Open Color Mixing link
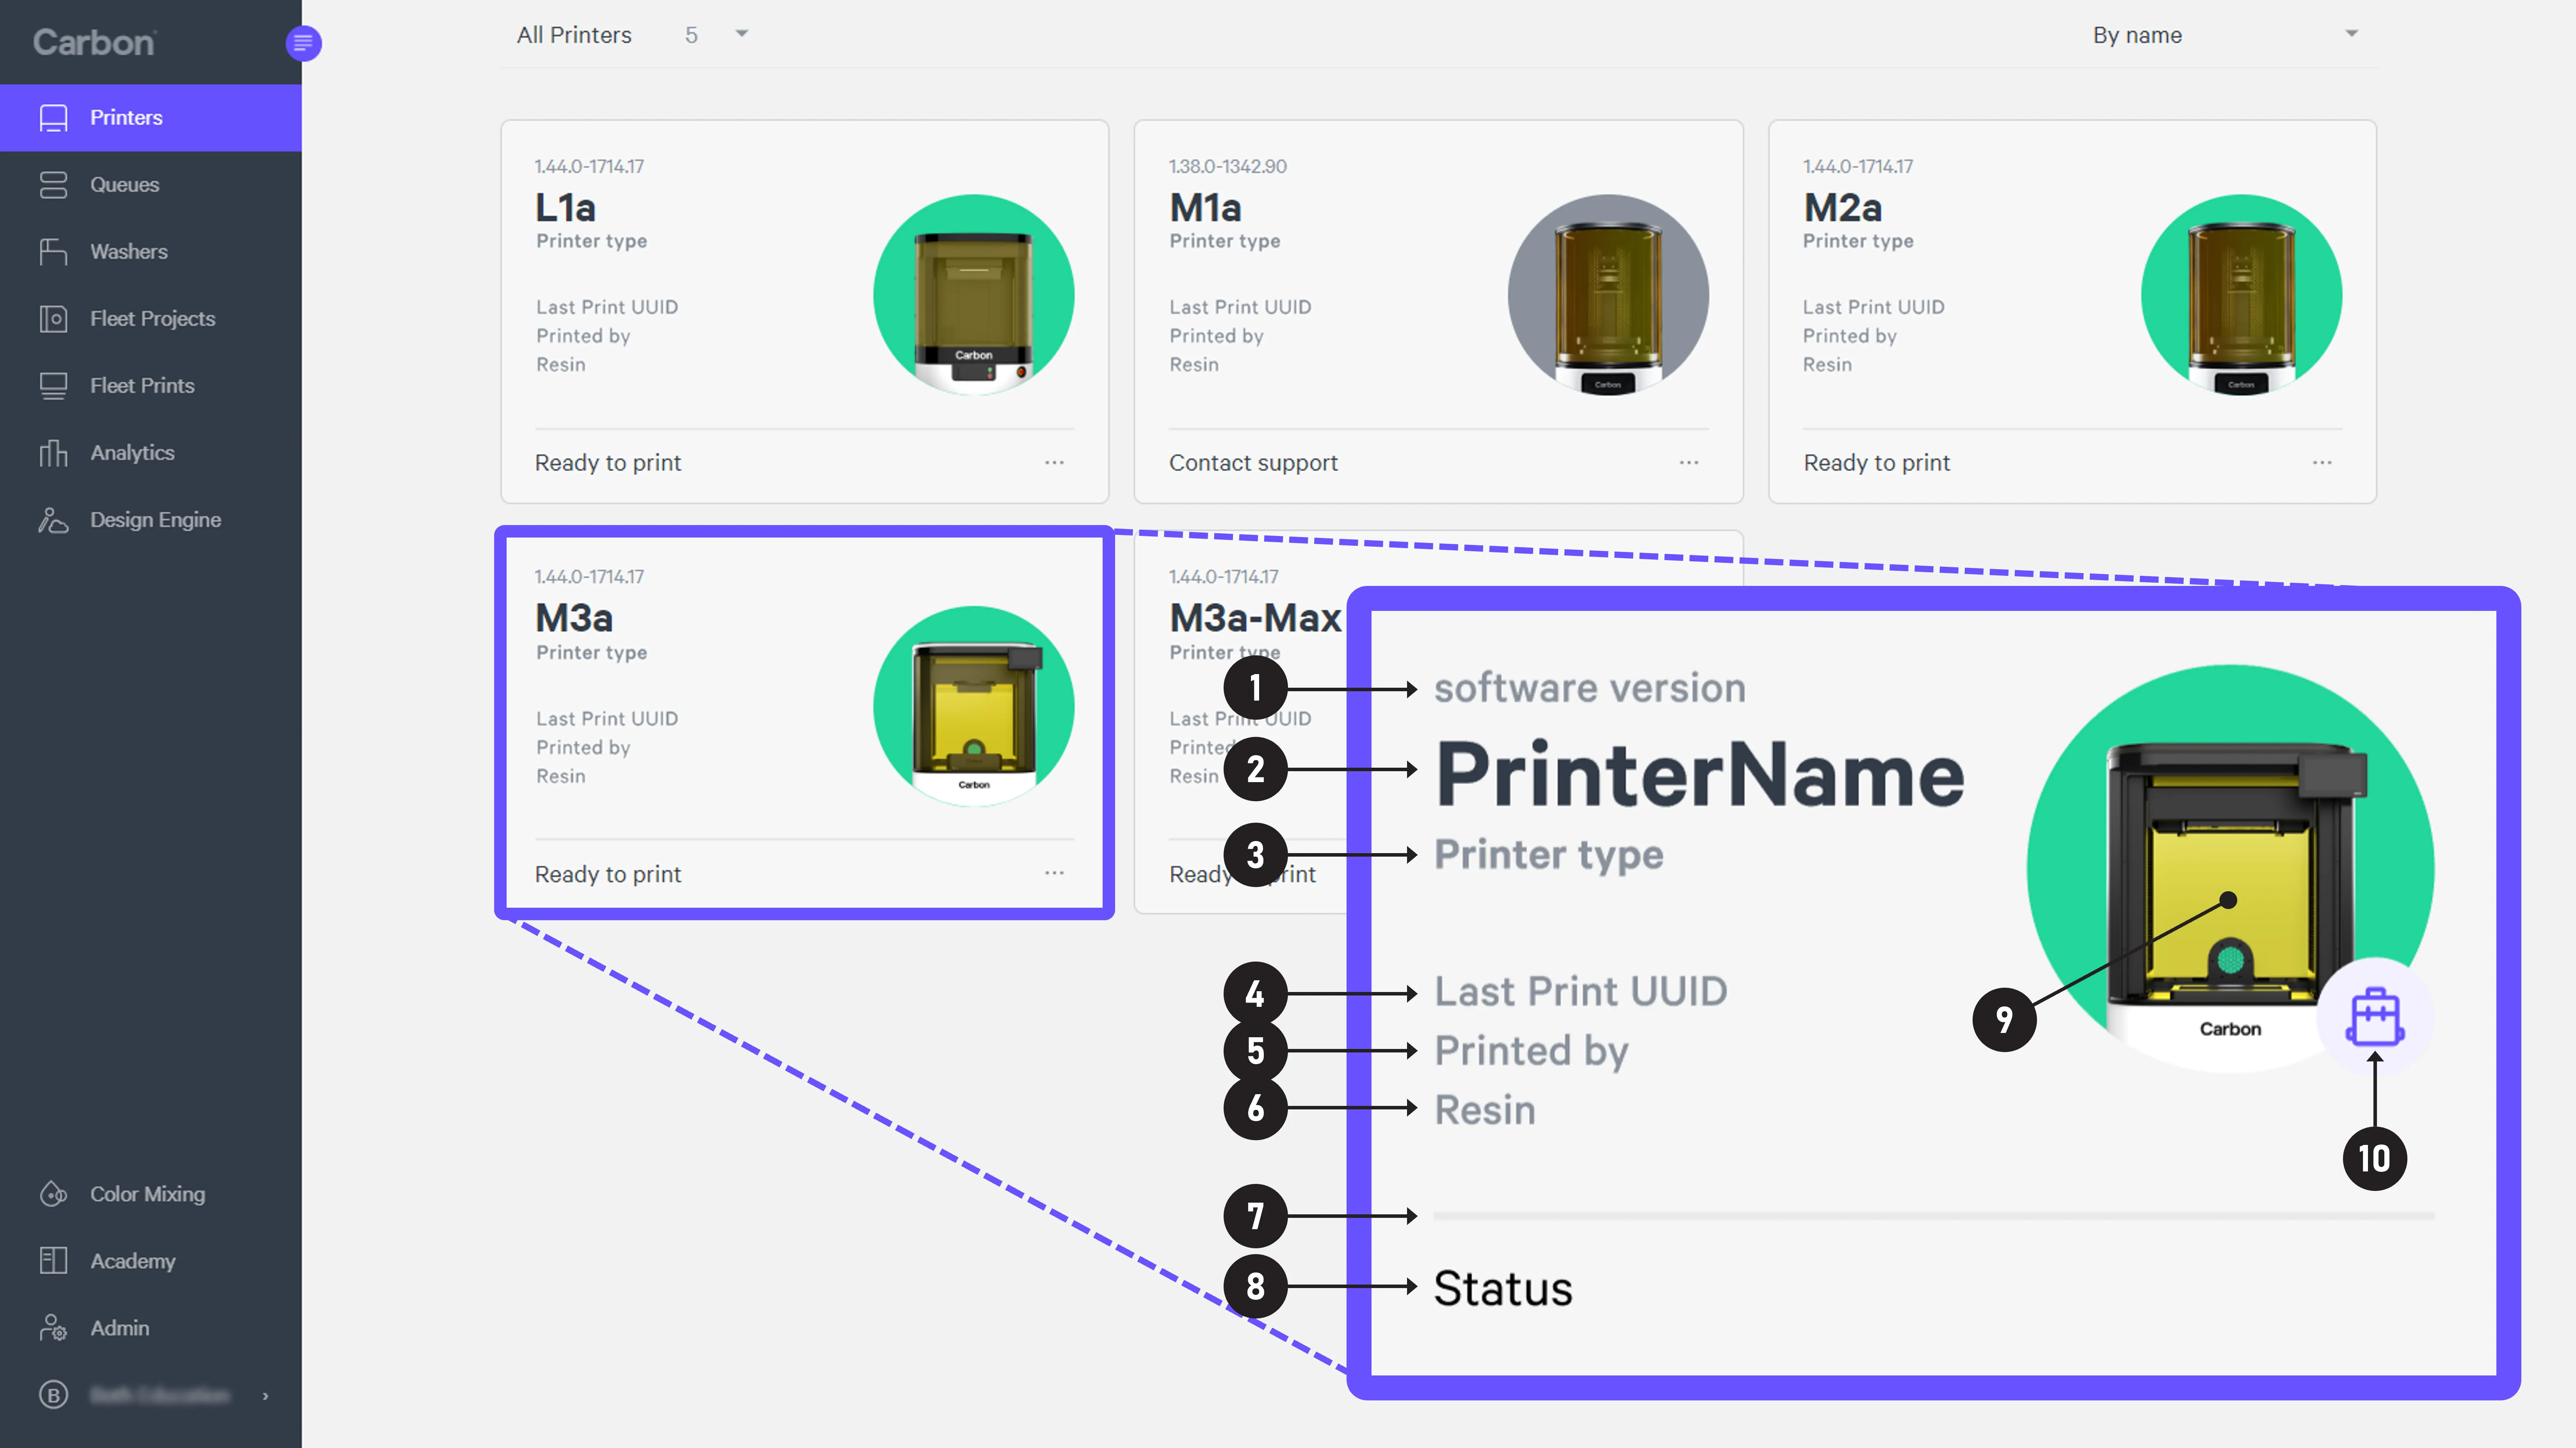This screenshot has height=1448, width=2576. 148,1194
